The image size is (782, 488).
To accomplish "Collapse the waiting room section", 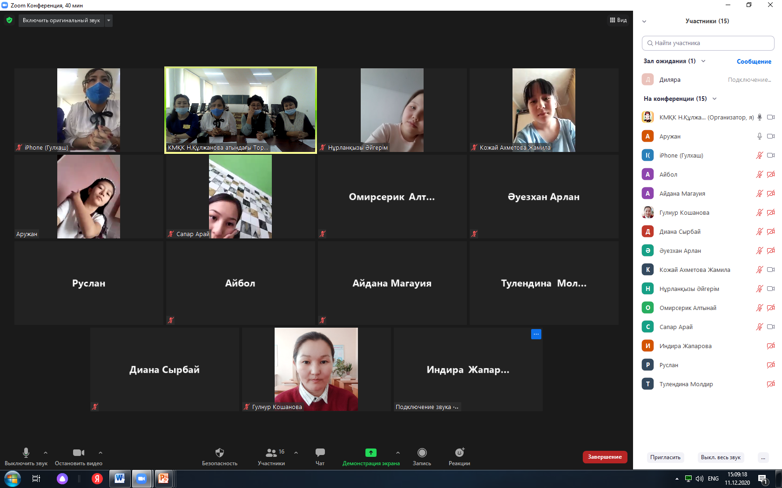I will [x=703, y=61].
